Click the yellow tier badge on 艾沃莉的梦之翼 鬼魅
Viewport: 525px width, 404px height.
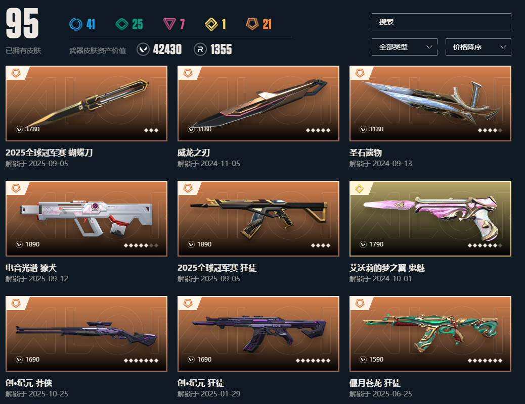coord(360,188)
